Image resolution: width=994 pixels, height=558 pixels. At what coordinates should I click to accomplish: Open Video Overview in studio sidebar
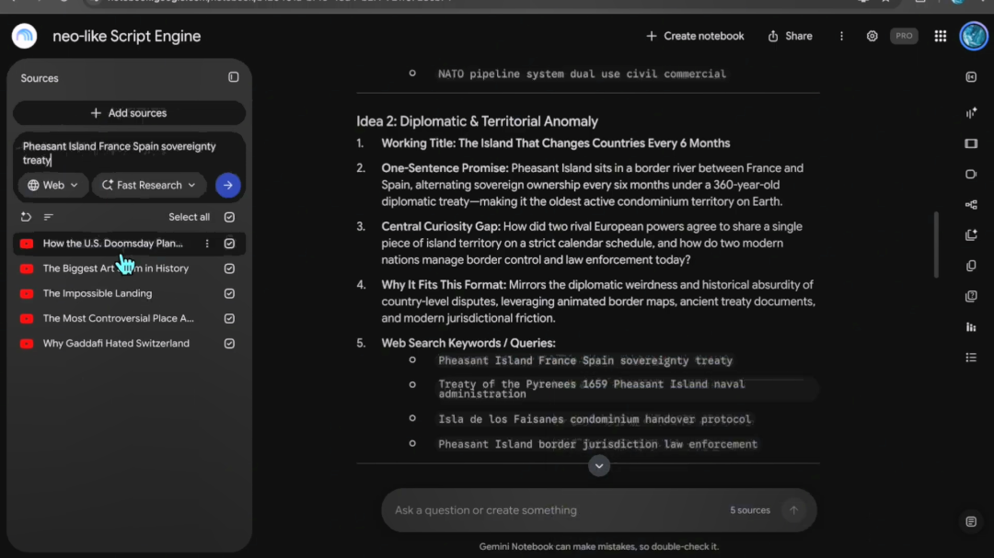coord(971,174)
